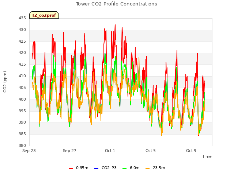The image size is (234, 175).
Task: Click the 420 y-axis tick label
Action: pyautogui.click(x=22, y=52)
